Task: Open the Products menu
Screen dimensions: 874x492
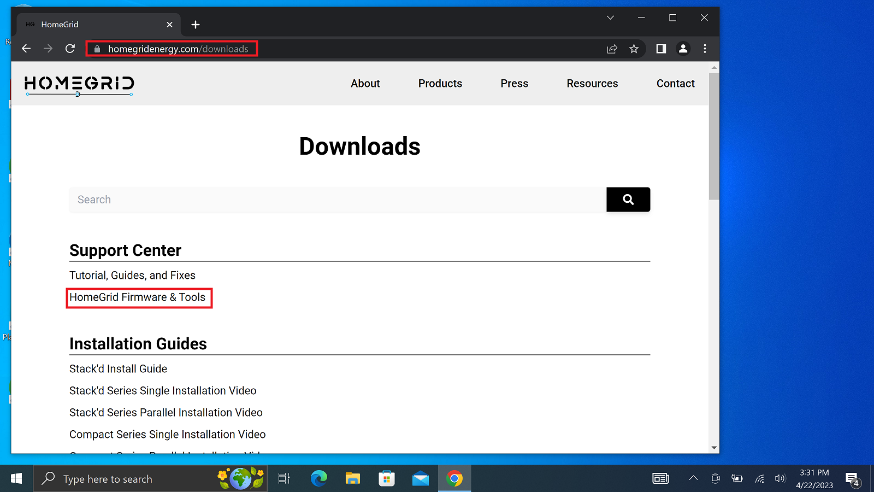Action: click(440, 84)
